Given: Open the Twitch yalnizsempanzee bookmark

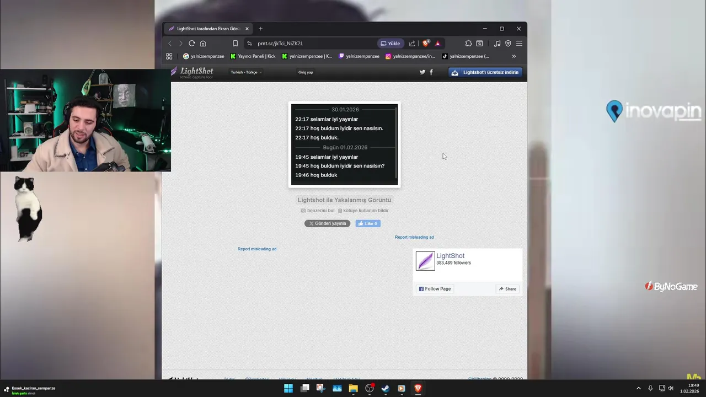Looking at the screenshot, I should 359,56.
